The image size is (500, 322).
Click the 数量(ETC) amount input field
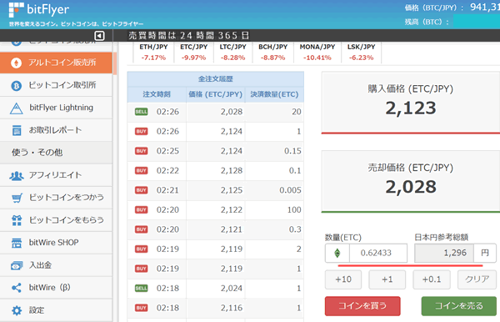click(x=378, y=253)
